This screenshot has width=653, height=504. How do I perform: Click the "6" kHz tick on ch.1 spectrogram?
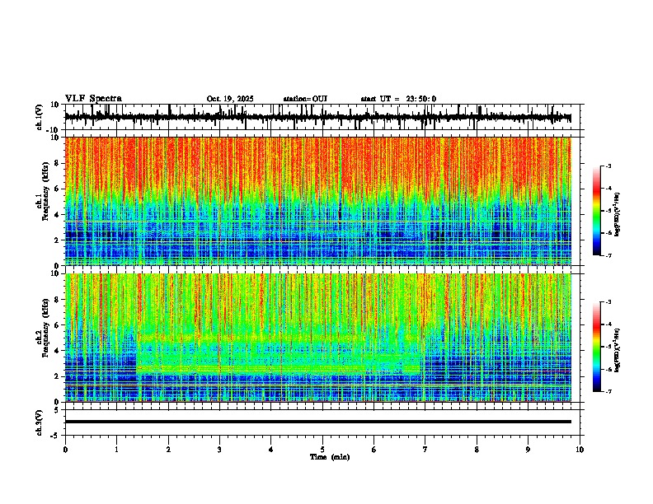pos(57,189)
